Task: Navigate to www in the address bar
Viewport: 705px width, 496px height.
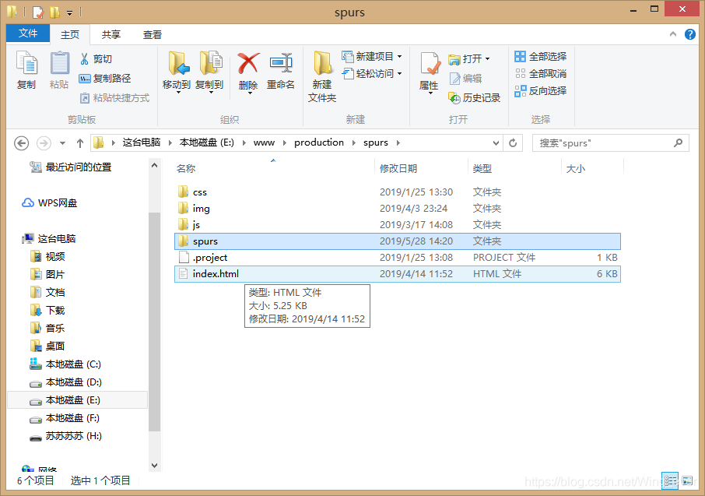Action: pos(264,142)
